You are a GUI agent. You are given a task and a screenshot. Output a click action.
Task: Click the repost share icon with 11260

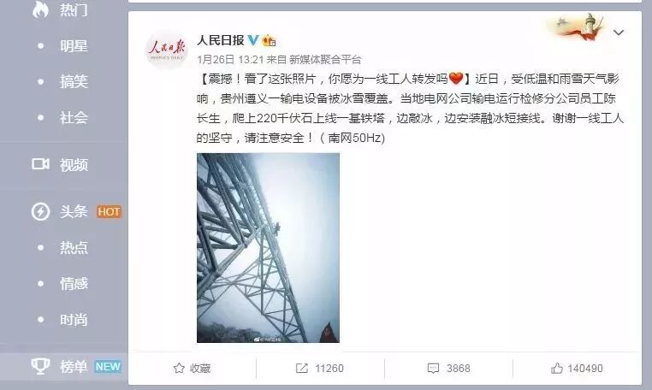(302, 368)
